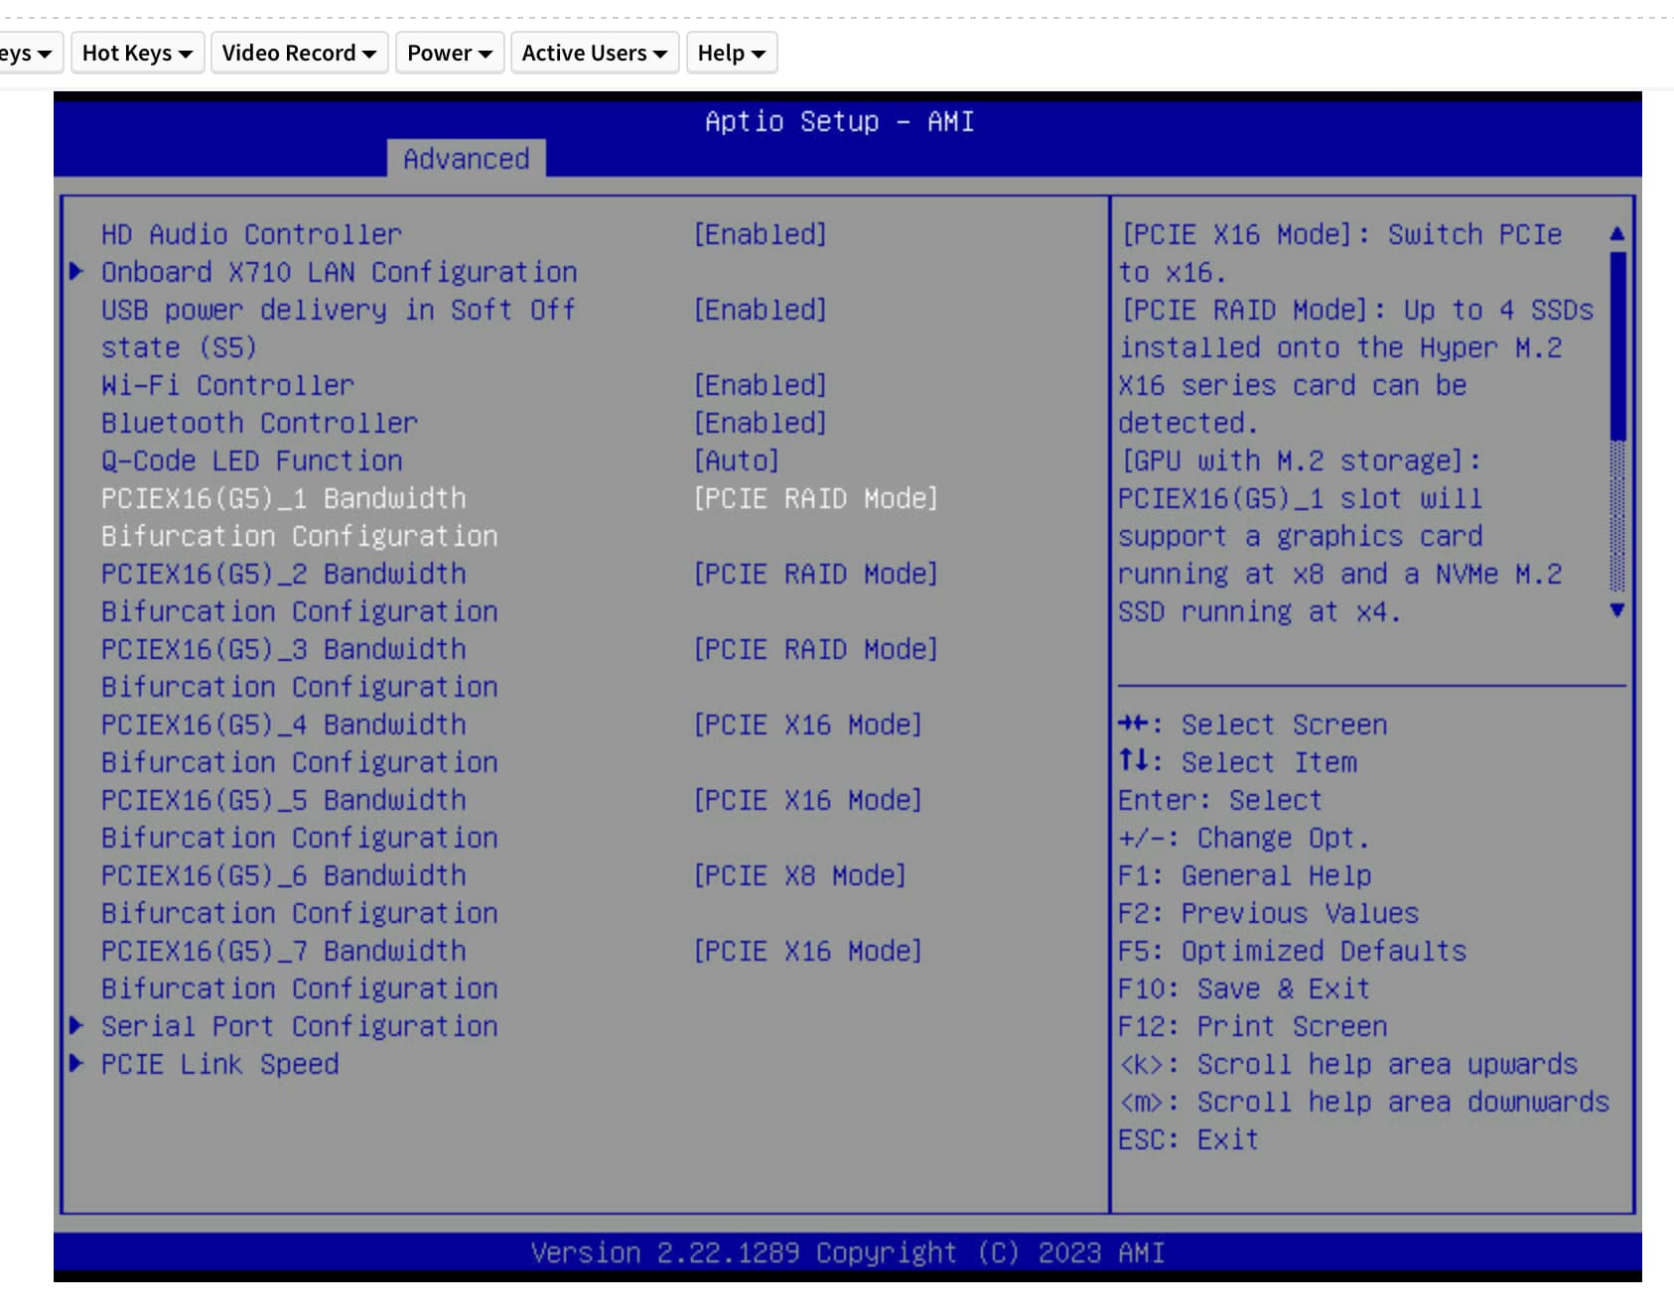
Task: Select USB power delivery Enabled value
Action: tap(760, 310)
